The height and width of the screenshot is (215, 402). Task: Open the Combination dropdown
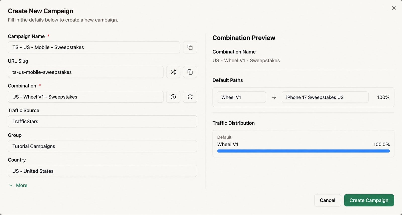86,97
